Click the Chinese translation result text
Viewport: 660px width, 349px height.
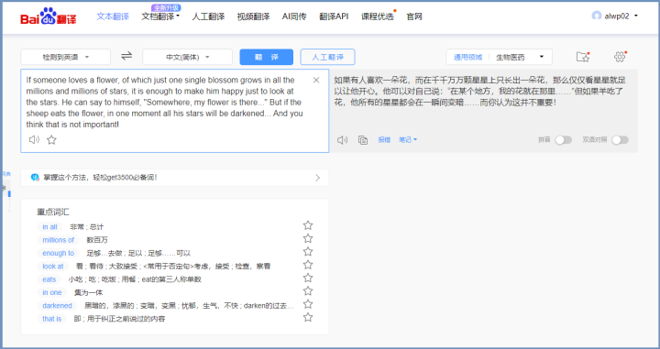(x=479, y=91)
